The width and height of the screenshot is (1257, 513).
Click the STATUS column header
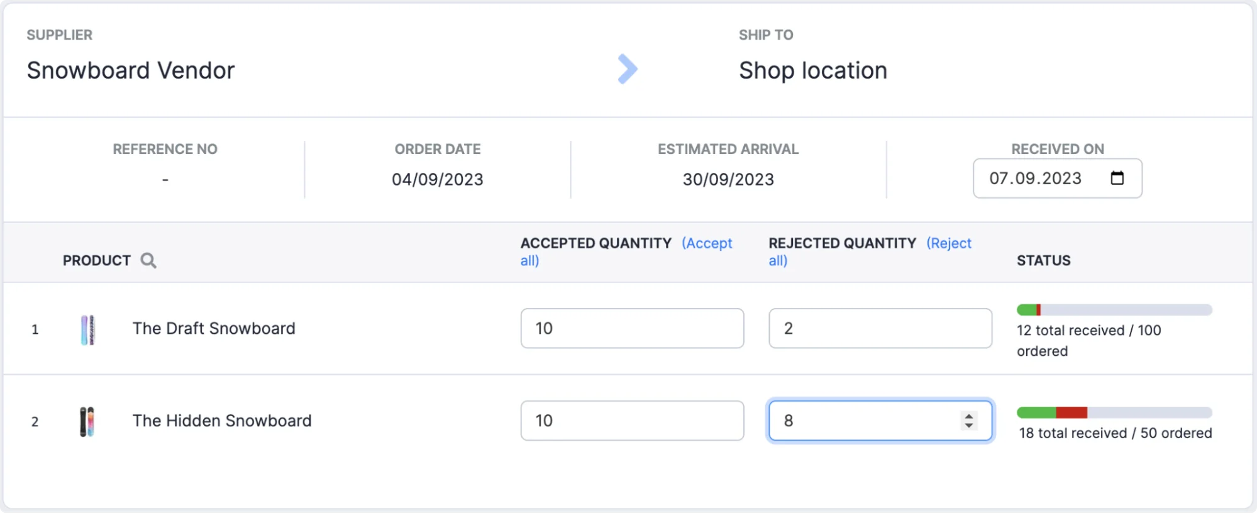tap(1044, 260)
